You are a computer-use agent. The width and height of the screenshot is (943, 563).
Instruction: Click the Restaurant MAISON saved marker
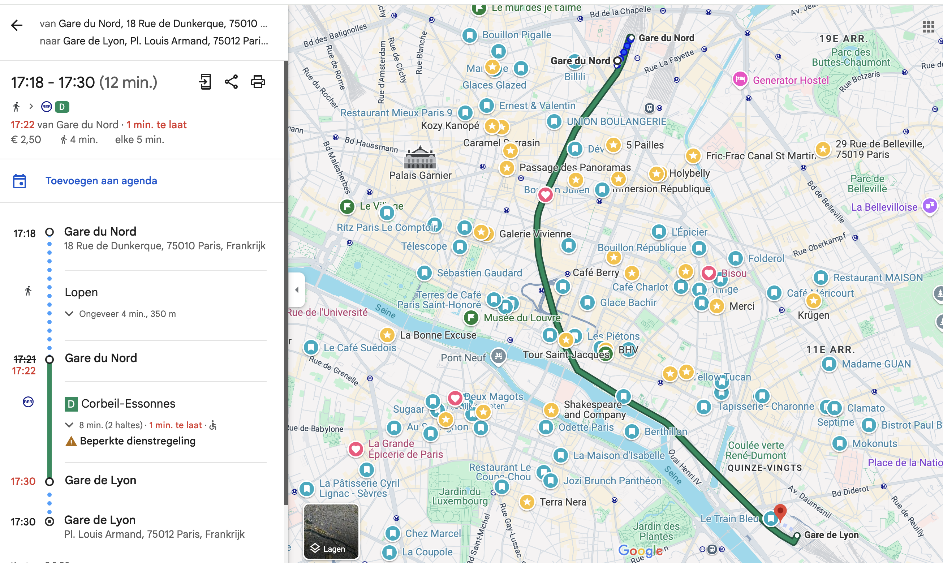point(821,278)
